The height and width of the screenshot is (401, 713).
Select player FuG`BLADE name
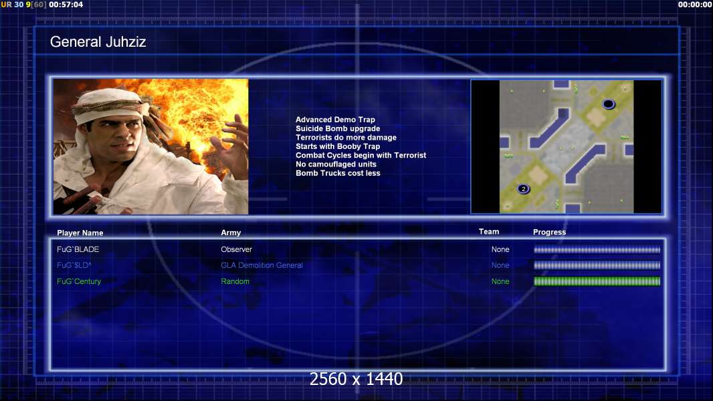click(78, 249)
